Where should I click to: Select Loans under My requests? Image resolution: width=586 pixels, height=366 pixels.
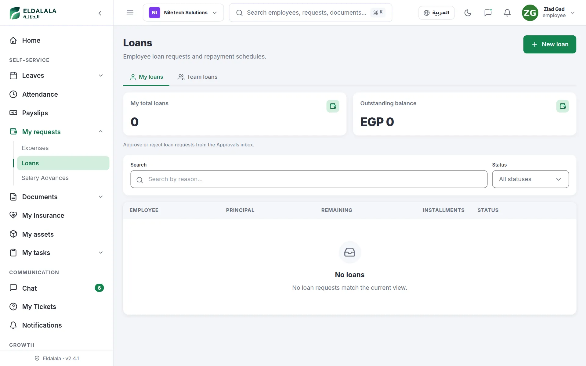pos(63,163)
